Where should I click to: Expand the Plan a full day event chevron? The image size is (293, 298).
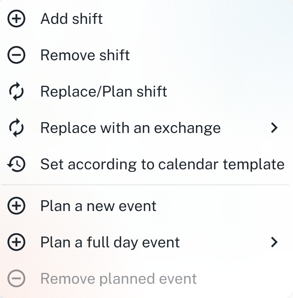click(x=274, y=242)
